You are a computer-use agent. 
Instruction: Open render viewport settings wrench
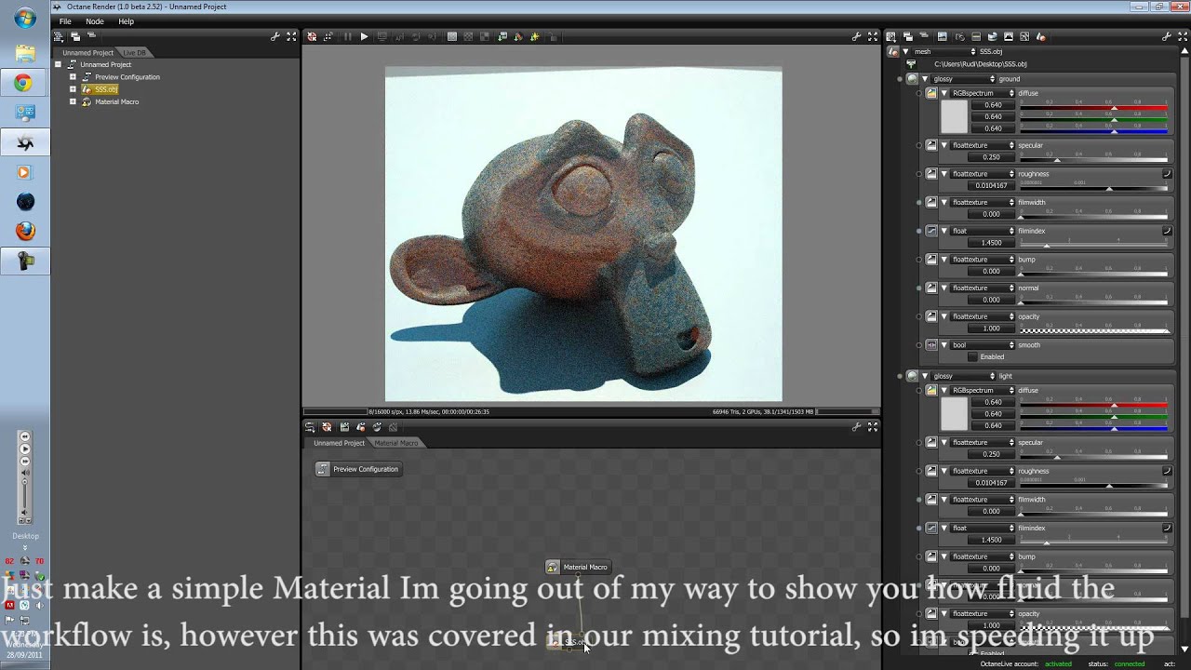tap(857, 36)
